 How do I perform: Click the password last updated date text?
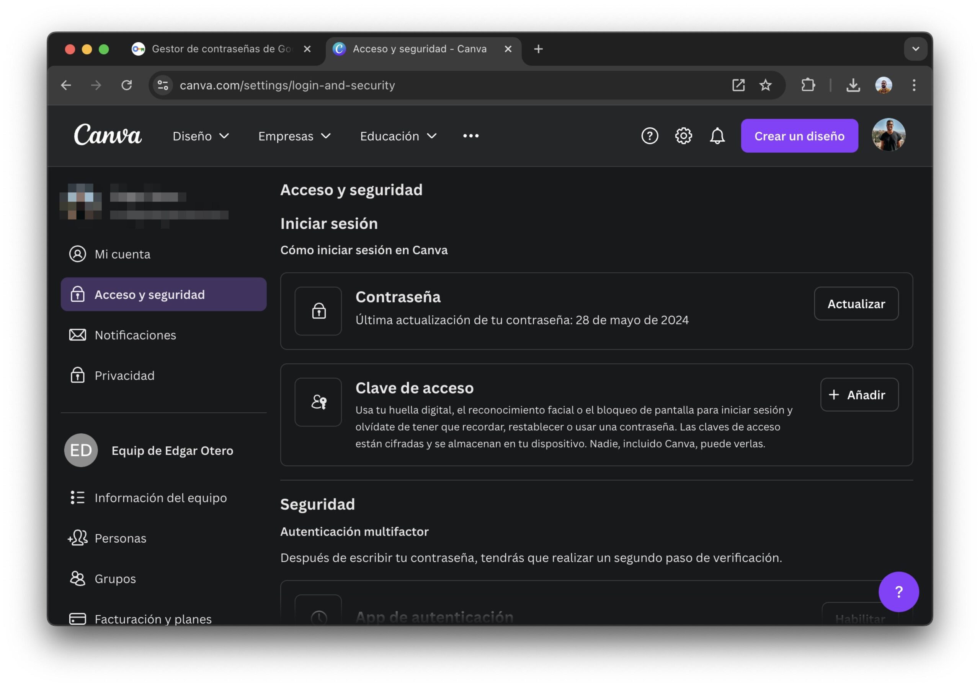click(522, 320)
